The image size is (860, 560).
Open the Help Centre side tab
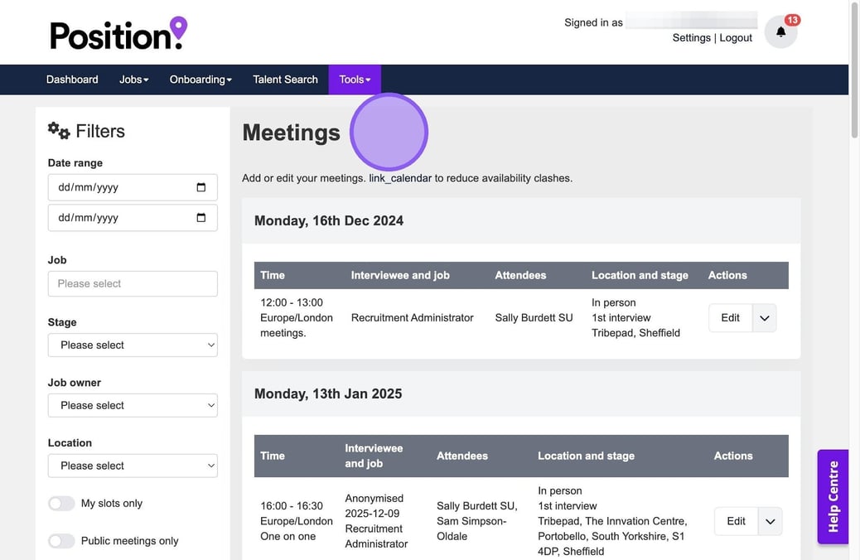pos(833,496)
